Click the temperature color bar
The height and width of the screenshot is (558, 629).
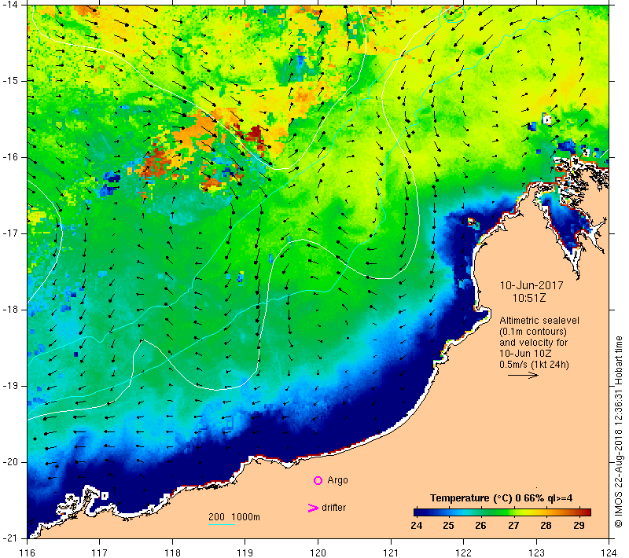(502, 512)
